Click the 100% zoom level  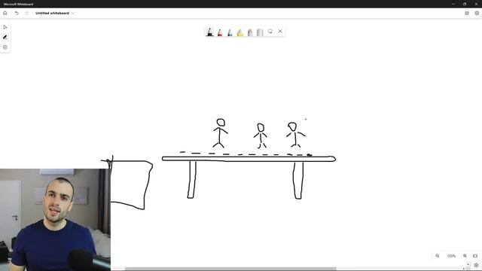pyautogui.click(x=451, y=256)
